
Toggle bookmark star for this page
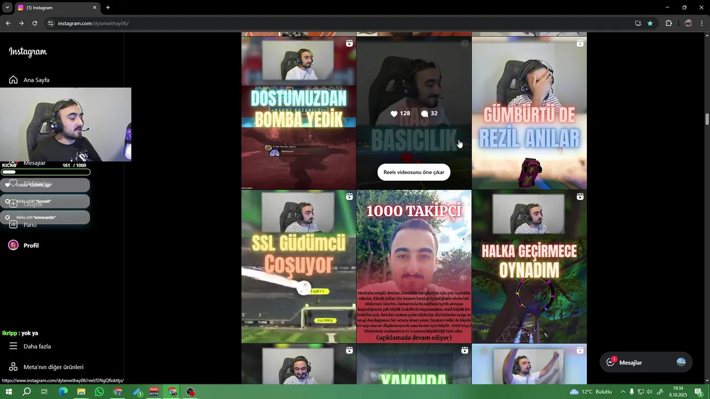(650, 23)
